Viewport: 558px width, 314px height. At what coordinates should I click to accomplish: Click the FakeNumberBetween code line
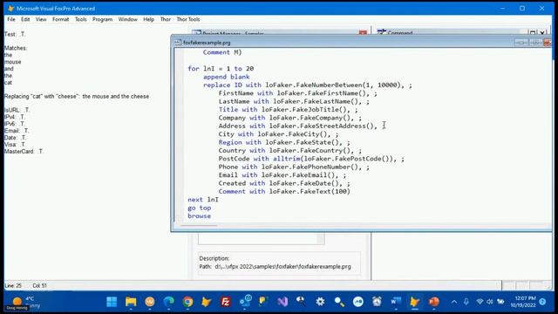click(x=308, y=85)
